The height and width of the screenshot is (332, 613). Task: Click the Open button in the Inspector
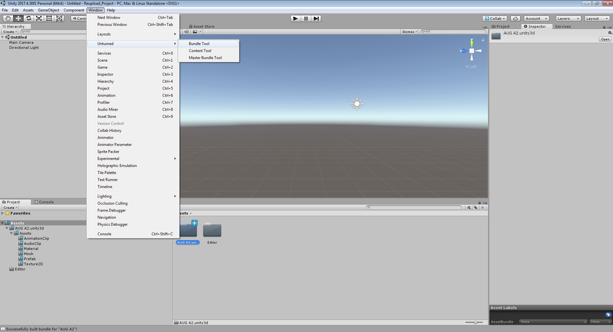605,39
